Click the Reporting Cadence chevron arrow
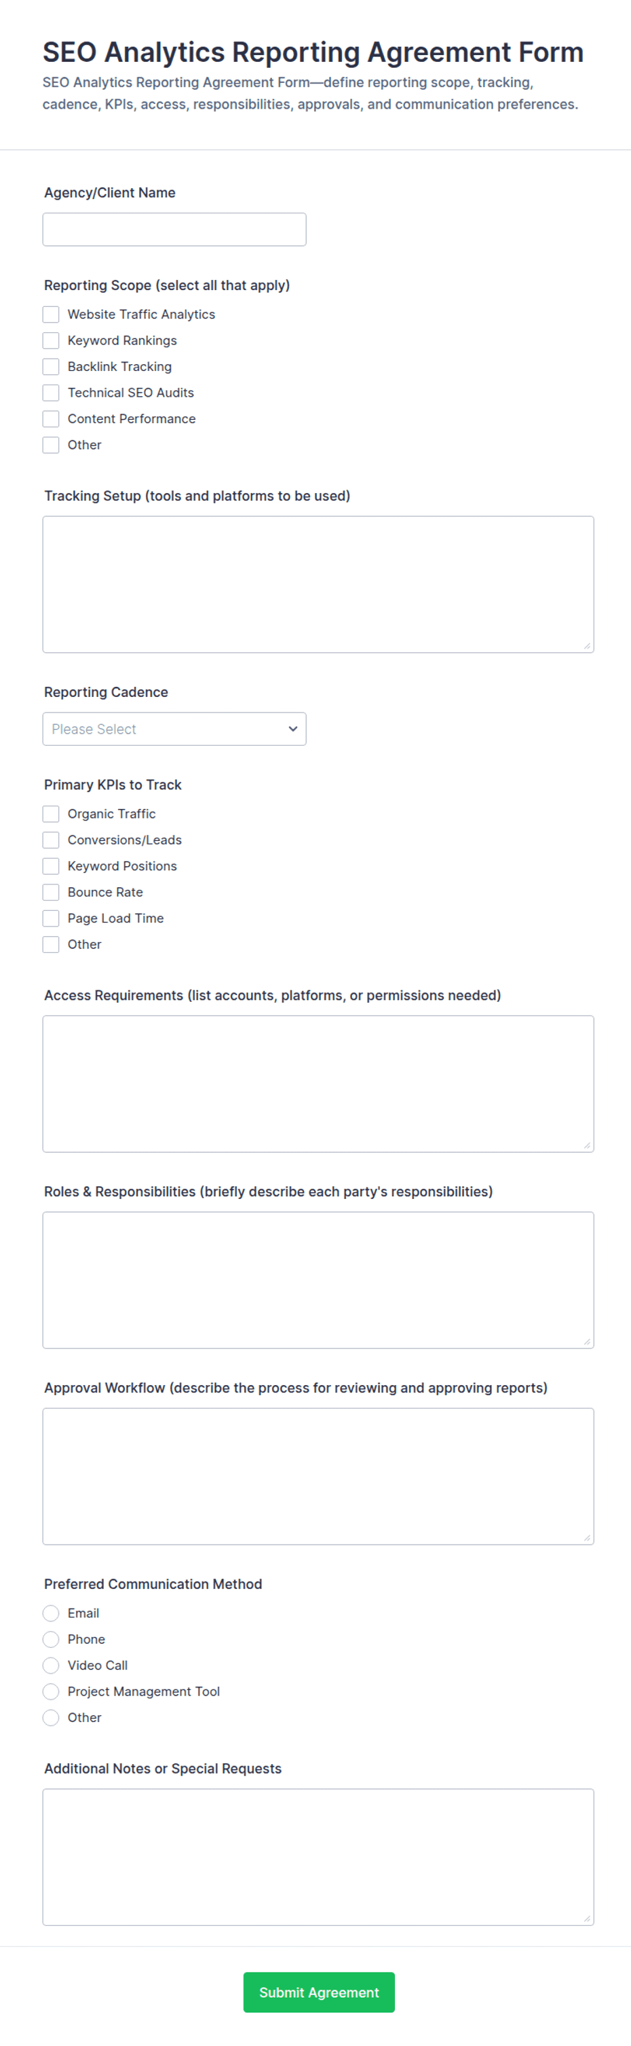 pos(293,729)
